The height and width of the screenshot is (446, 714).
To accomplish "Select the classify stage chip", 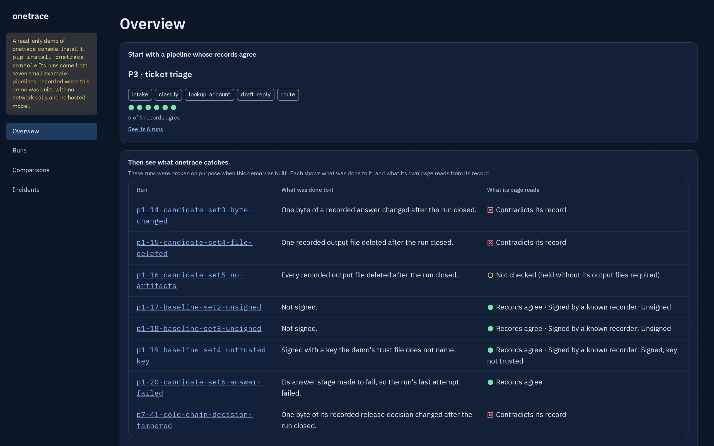I will (x=168, y=95).
